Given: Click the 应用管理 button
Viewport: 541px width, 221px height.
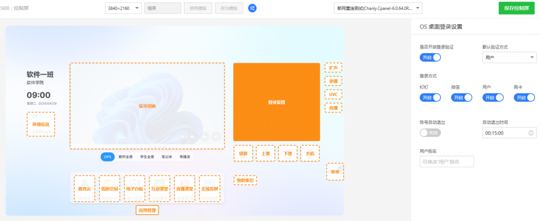Looking at the screenshot, I should point(147,210).
